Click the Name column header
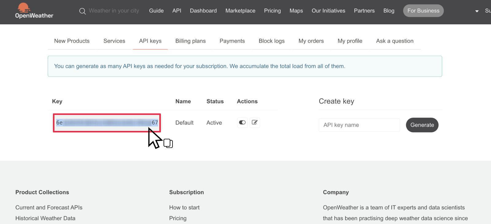Image resolution: width=491 pixels, height=224 pixels. (183, 101)
